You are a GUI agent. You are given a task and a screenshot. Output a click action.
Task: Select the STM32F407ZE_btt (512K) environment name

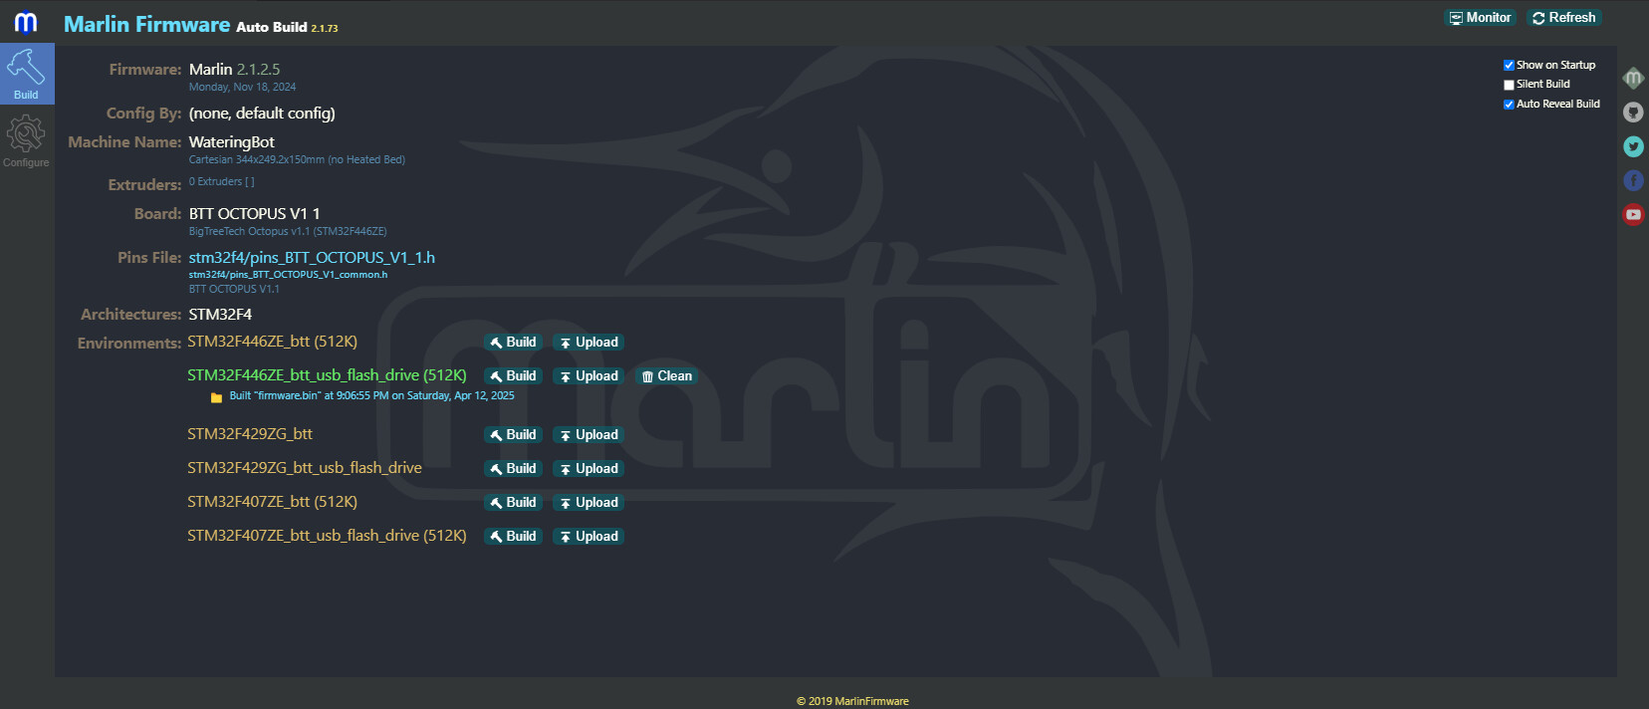(272, 502)
